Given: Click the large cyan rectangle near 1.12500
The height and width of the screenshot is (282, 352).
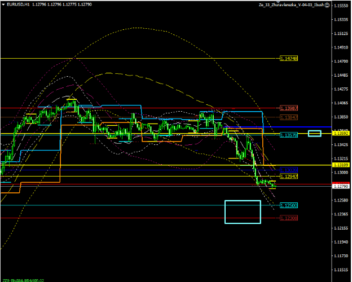Looking at the screenshot, I should coord(243,211).
